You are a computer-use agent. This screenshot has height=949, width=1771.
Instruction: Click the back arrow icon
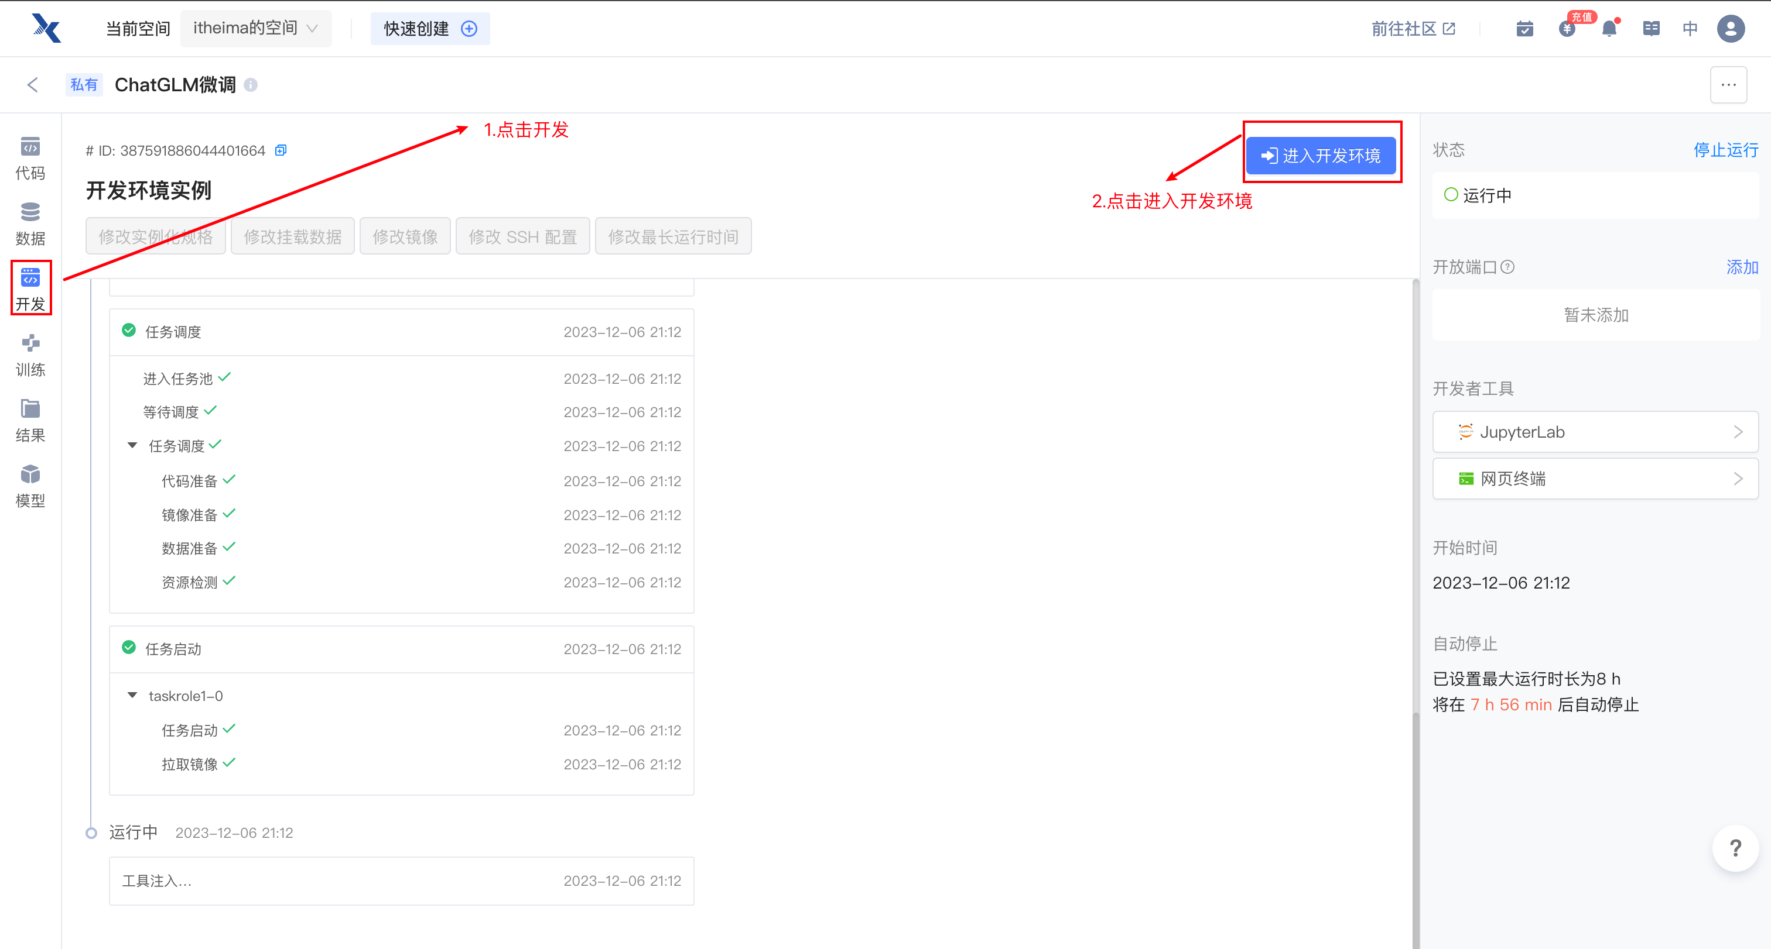click(x=32, y=85)
